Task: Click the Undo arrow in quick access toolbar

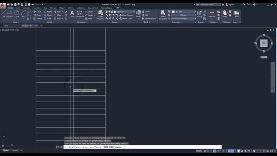Action: (33, 4)
